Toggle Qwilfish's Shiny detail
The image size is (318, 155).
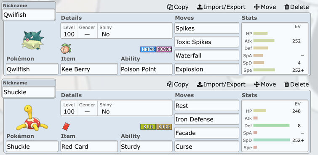[135, 31]
